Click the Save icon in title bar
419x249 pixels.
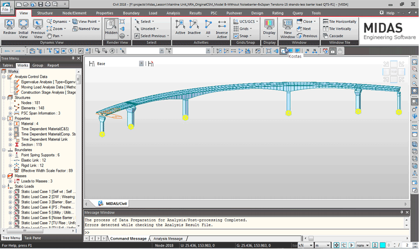point(40,4)
